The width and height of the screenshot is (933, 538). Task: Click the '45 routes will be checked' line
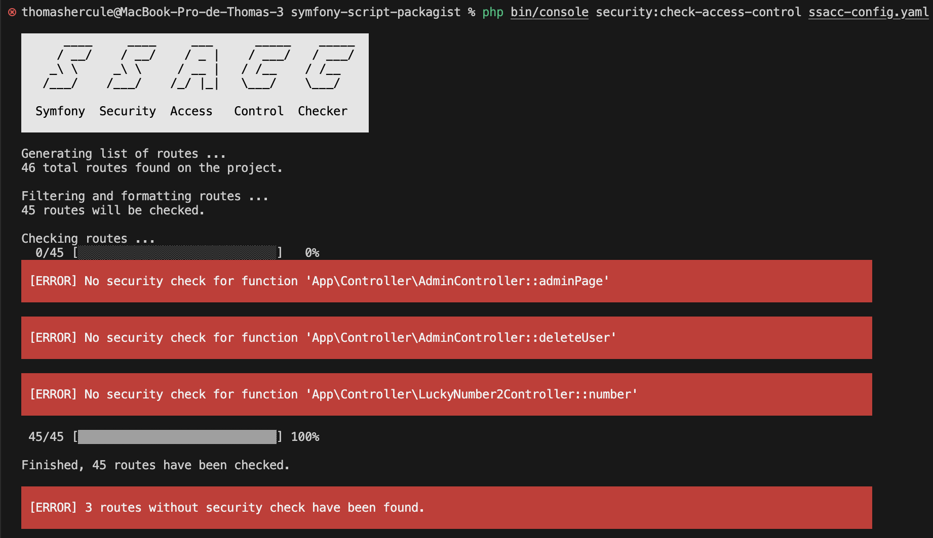(x=112, y=210)
